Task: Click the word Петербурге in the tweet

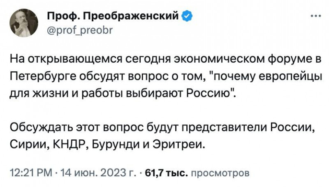Action: point(44,77)
